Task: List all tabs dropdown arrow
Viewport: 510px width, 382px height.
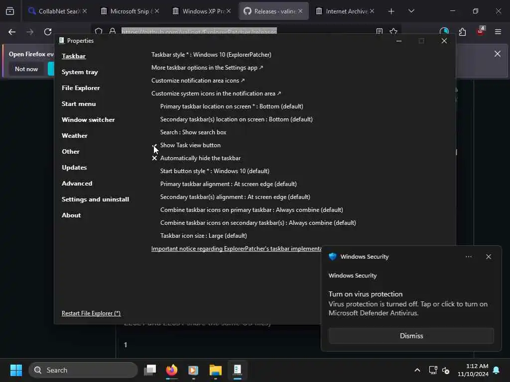Action: [411, 11]
